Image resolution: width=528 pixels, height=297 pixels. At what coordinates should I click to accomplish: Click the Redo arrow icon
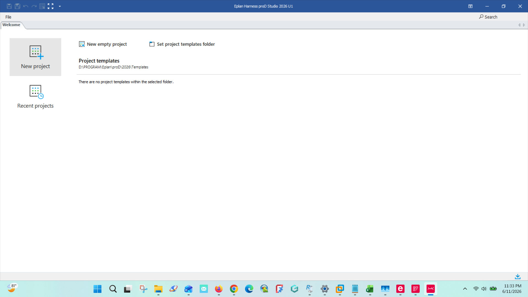click(34, 6)
